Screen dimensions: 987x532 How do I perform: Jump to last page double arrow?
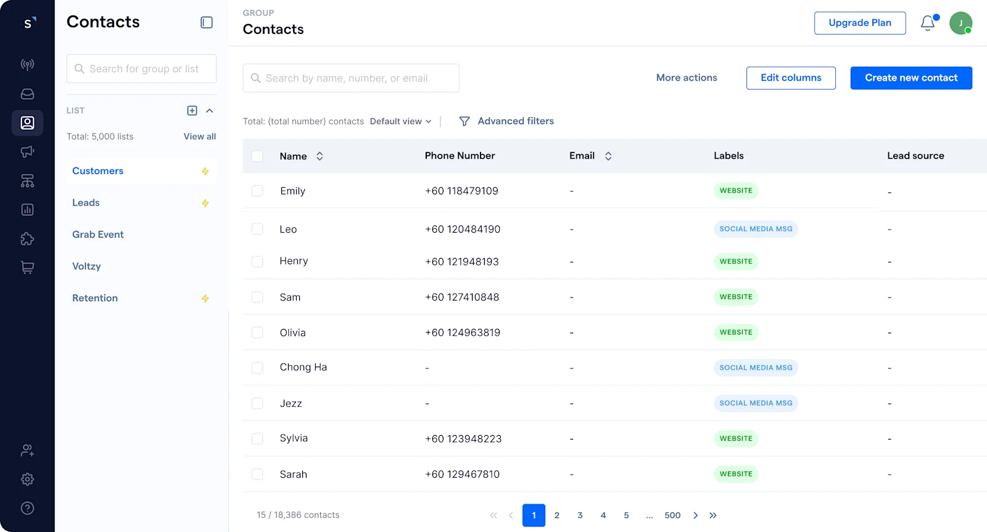[713, 515]
